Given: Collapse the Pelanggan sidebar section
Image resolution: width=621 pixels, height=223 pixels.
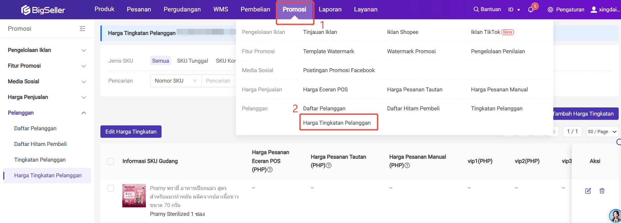Looking at the screenshot, I should pyautogui.click(x=84, y=113).
